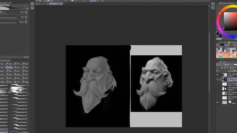This screenshot has height=133, width=237.
Task: Select the Calque 2 layer thumbnail
Action: [x=224, y=75]
